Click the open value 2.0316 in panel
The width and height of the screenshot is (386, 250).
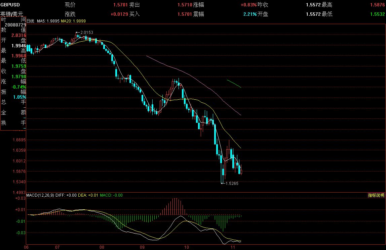19,35
